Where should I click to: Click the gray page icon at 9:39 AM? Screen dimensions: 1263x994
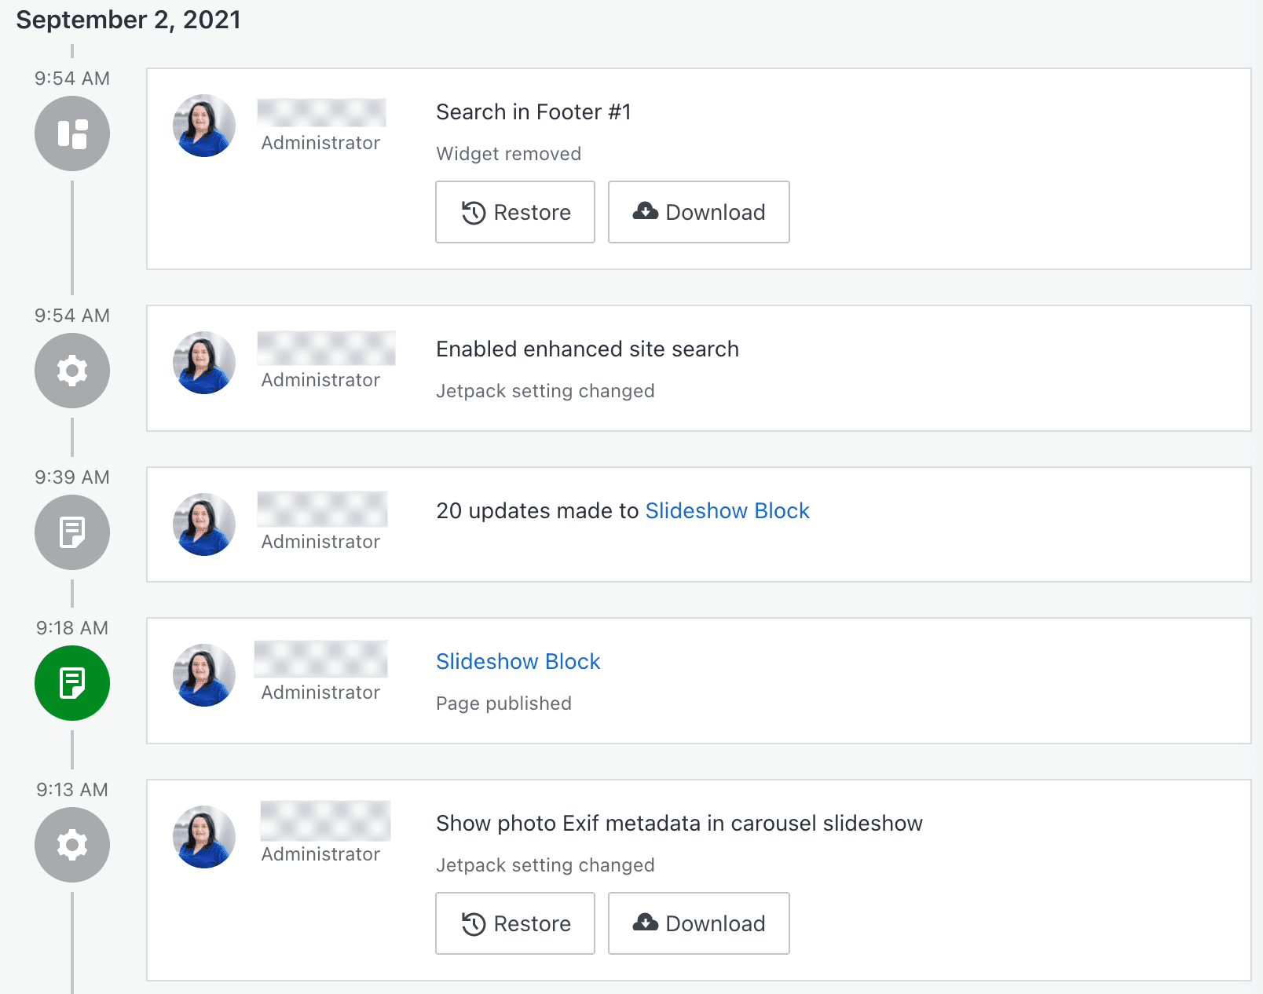[72, 532]
